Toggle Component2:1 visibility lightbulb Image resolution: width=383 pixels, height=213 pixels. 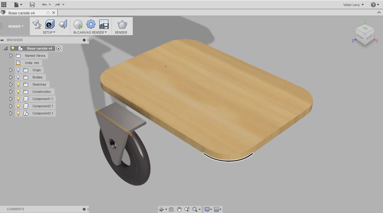coord(18,106)
